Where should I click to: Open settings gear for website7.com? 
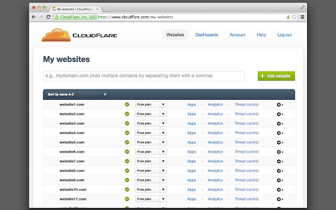[x=280, y=161]
